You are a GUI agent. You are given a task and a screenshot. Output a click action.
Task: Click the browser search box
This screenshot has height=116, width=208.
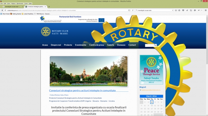155,10
